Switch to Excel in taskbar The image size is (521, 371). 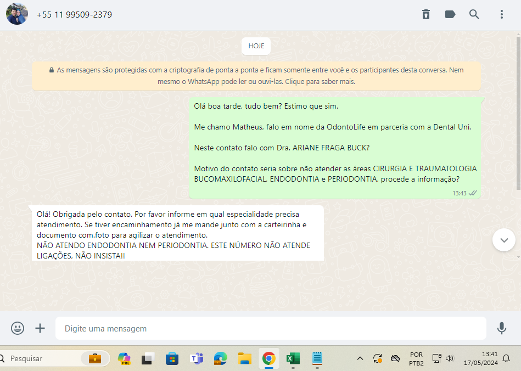(x=293, y=359)
